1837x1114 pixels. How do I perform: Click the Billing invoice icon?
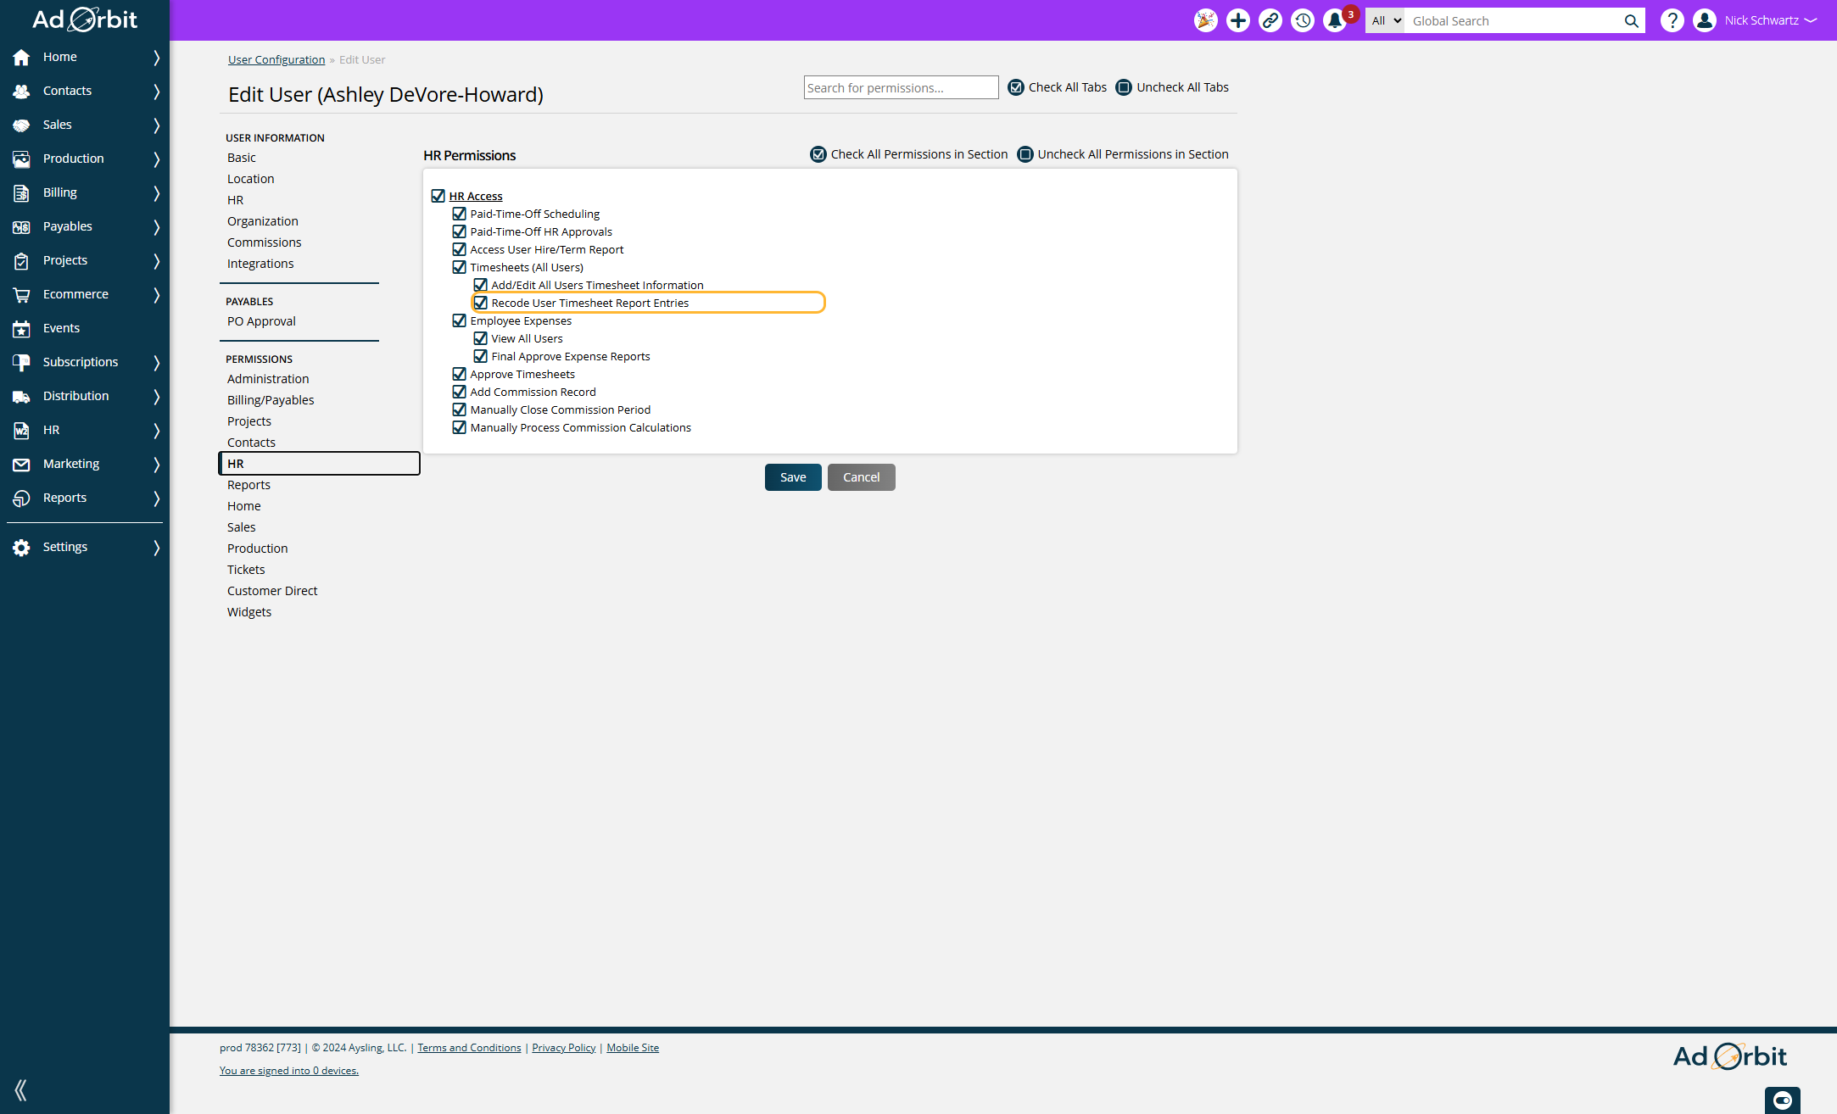click(x=21, y=192)
